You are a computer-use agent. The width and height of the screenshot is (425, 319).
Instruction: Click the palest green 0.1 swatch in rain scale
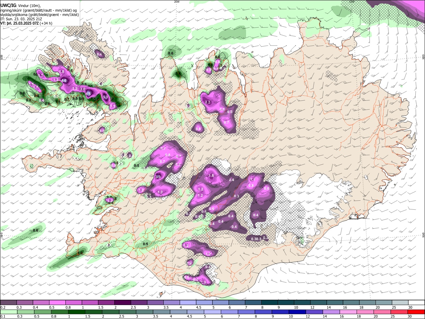[x=9, y=312]
